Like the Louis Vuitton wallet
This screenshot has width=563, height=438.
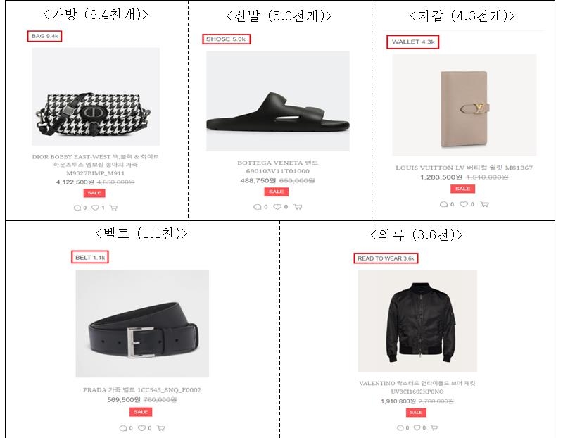(x=464, y=204)
